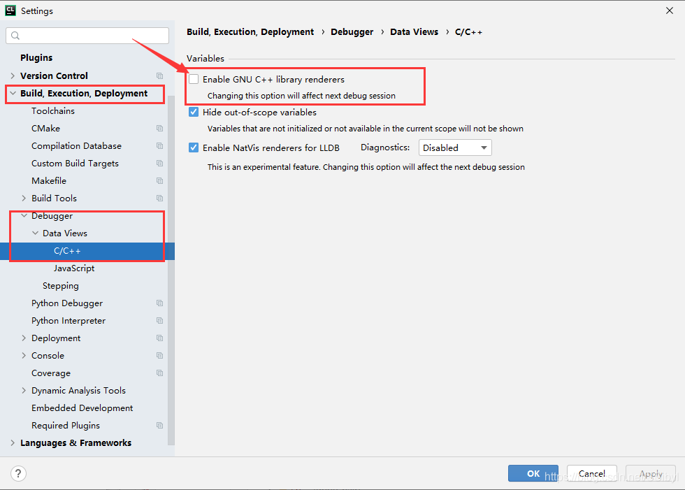Disable NatVis renderers for LLDB checkbox
Image resolution: width=685 pixels, height=490 pixels.
click(194, 147)
